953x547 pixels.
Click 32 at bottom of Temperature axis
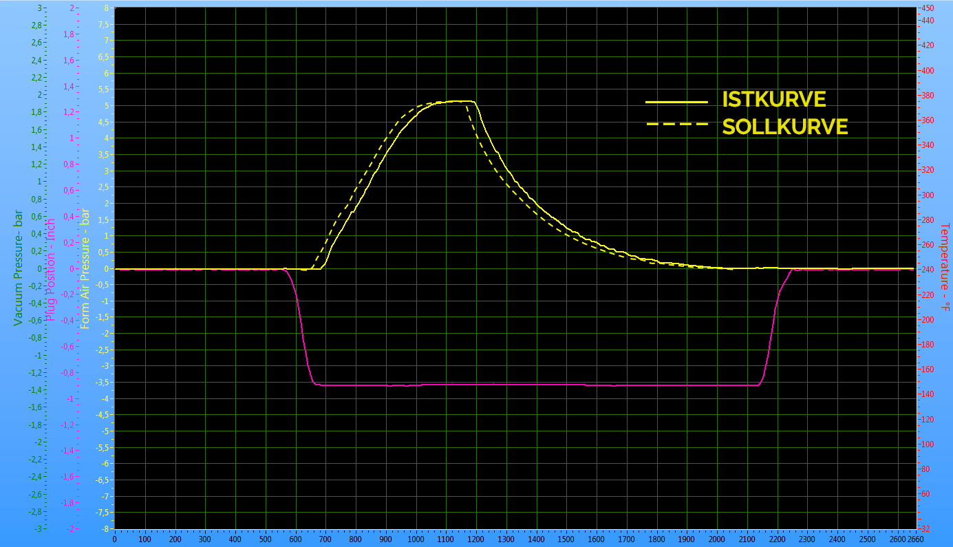tap(925, 528)
